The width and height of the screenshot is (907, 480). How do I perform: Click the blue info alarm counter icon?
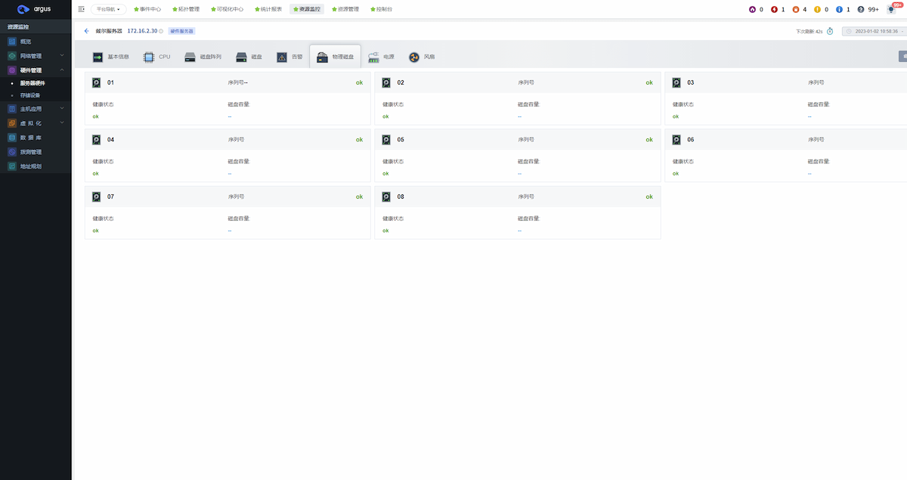(839, 9)
